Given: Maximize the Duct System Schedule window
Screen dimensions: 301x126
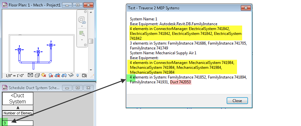Looking at the screenshot, I should click(78, 88).
